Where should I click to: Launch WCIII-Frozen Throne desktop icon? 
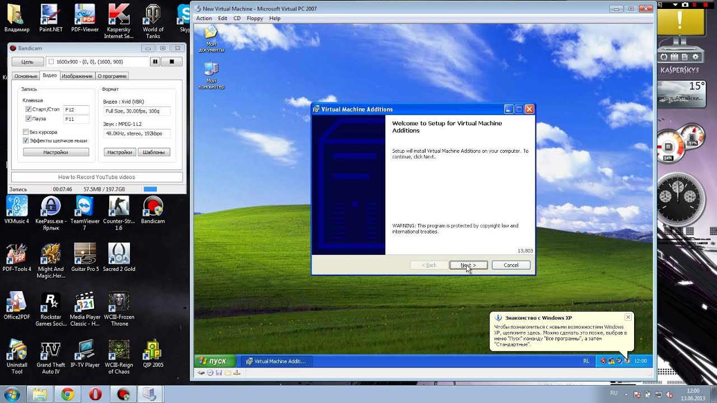[119, 309]
